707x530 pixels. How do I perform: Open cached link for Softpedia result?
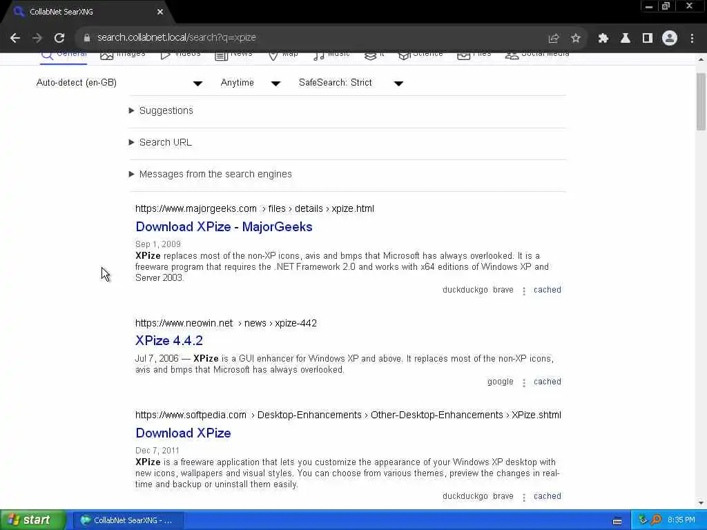(x=548, y=496)
